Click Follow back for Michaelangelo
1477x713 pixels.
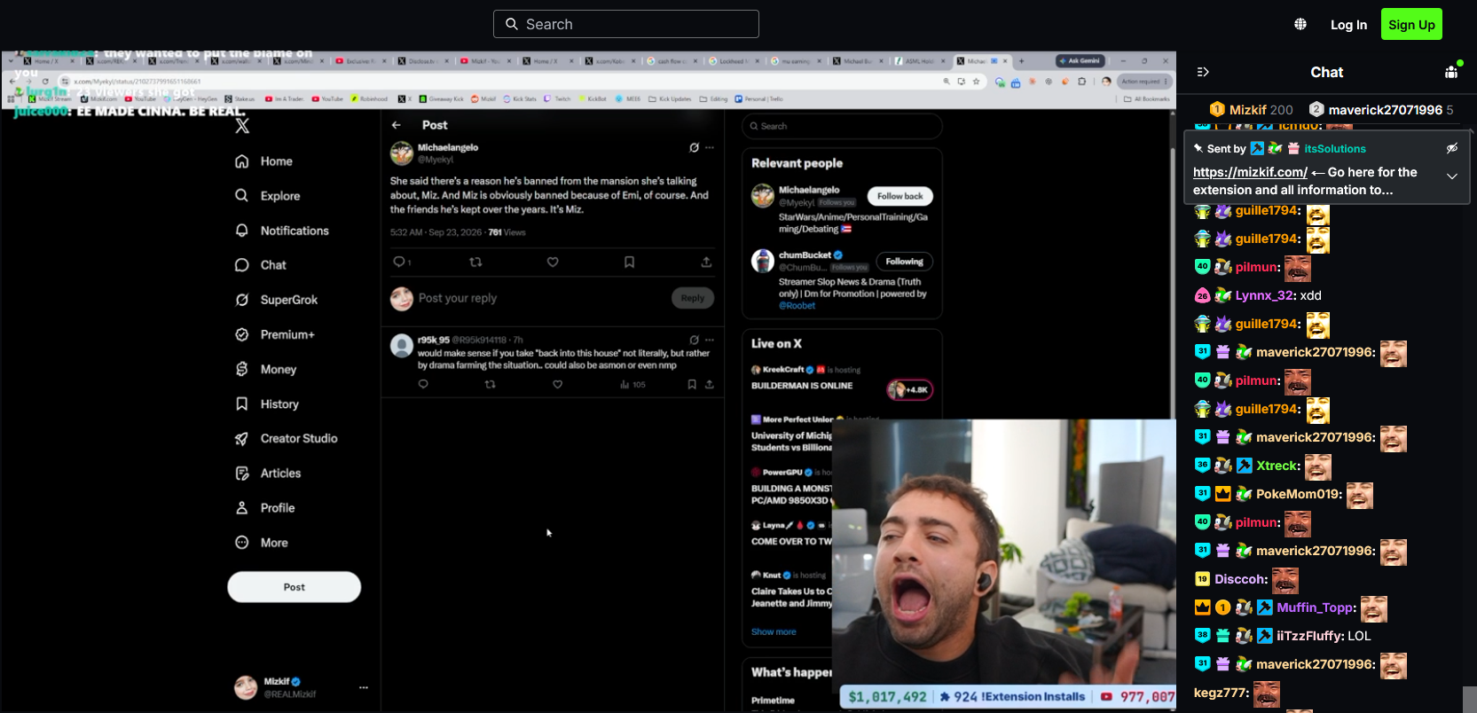[900, 196]
